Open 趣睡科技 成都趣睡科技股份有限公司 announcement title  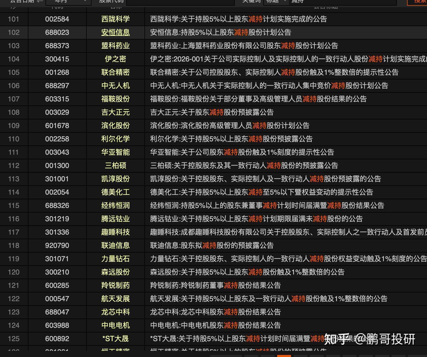[x=289, y=232]
